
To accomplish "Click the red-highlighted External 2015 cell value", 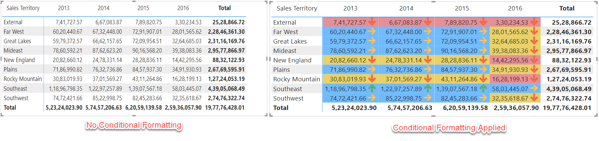I will click(x=461, y=23).
